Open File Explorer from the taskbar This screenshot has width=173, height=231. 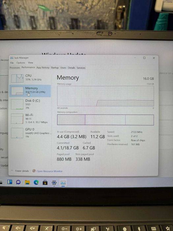[27, 182]
